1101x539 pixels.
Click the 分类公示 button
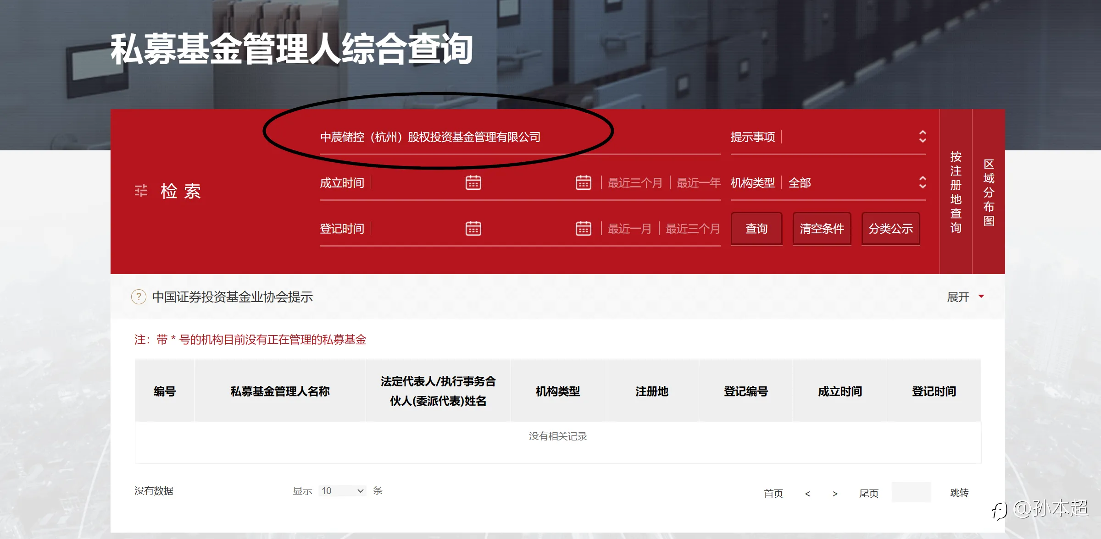coord(891,228)
